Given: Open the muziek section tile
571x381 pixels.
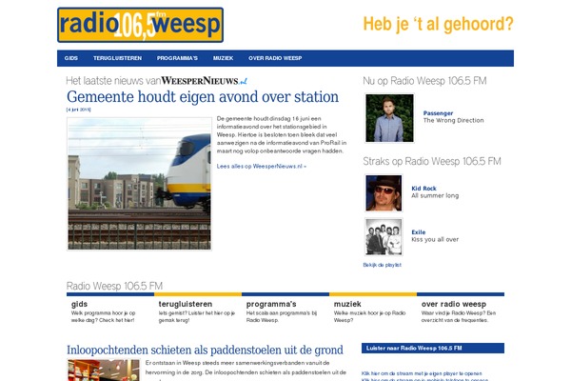Looking at the screenshot, I should (x=373, y=309).
